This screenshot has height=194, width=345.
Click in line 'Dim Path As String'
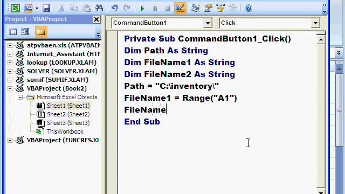click(x=166, y=51)
